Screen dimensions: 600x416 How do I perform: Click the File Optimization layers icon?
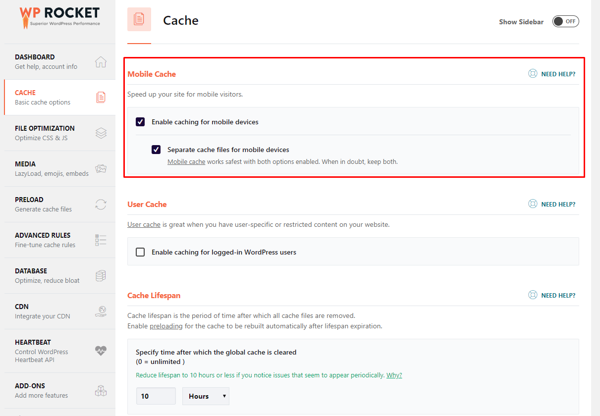[101, 133]
